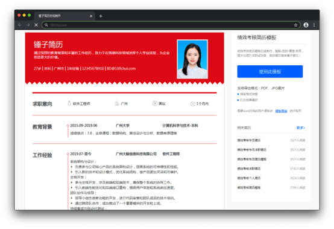Click the browser back arrow

(x=20, y=25)
